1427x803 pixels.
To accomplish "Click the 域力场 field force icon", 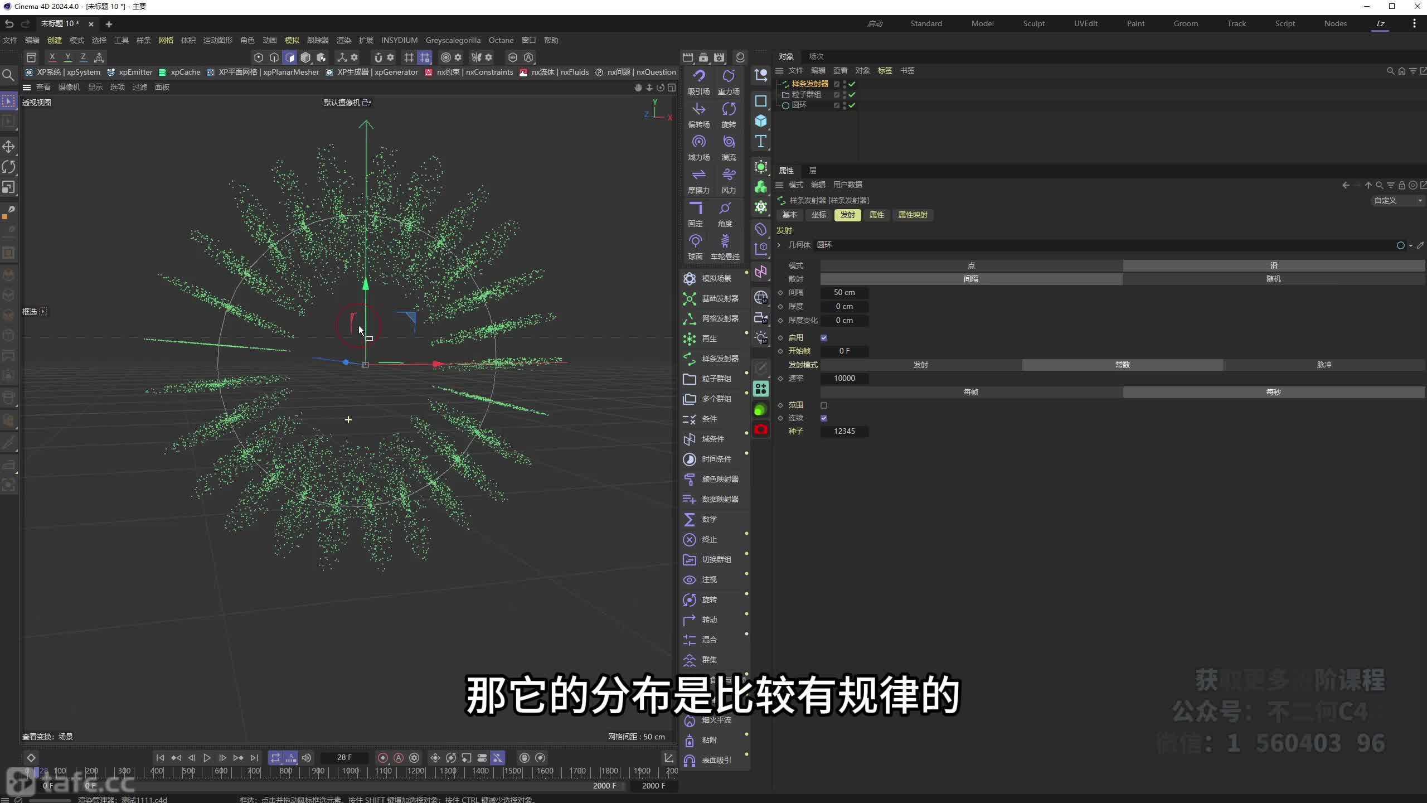I will click(698, 147).
